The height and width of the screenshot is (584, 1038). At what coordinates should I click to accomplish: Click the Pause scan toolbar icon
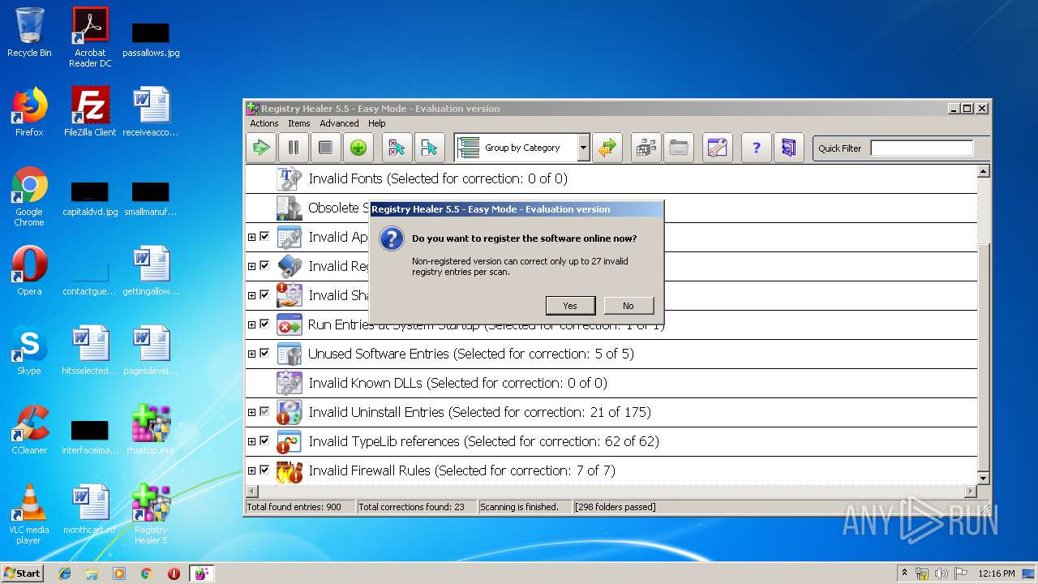294,148
